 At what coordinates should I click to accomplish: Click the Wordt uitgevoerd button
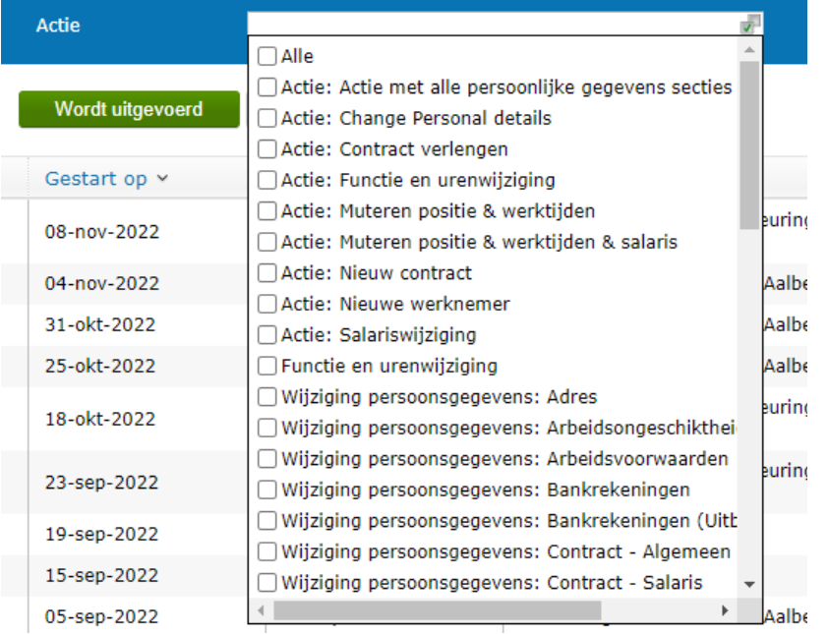[128, 108]
